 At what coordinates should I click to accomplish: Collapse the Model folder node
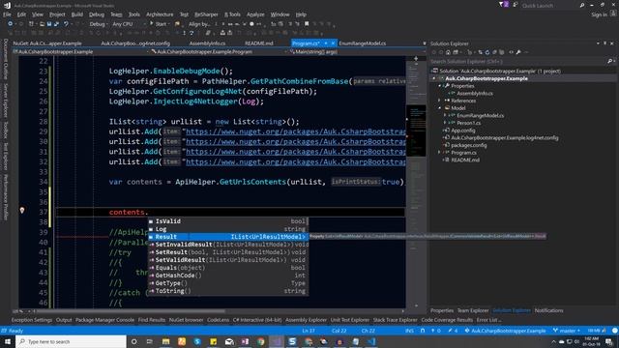coord(440,108)
